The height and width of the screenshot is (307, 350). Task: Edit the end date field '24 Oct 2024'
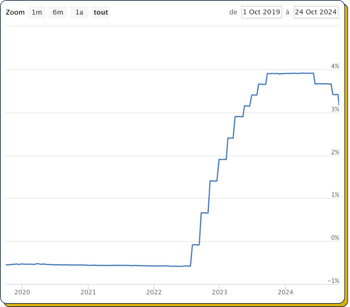[x=316, y=12]
